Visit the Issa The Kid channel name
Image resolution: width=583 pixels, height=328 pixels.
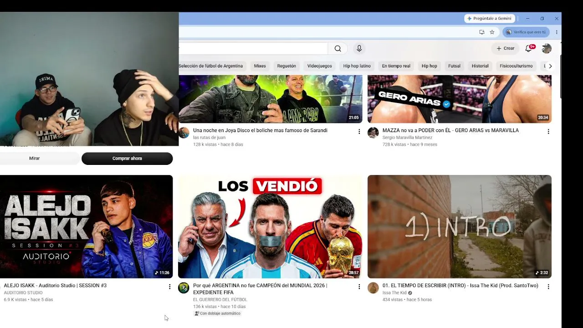point(394,293)
